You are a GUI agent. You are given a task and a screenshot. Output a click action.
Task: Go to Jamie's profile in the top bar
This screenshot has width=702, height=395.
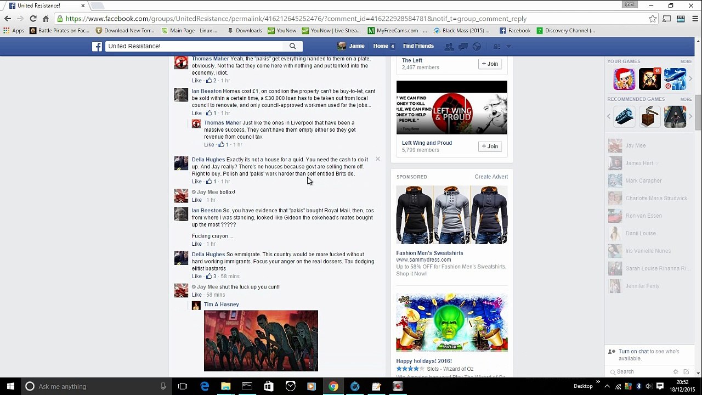(x=351, y=46)
